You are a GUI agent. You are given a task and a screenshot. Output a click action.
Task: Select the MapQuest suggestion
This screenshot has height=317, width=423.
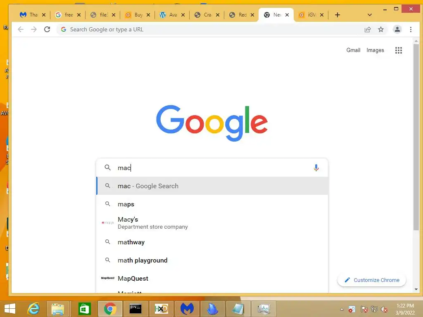(212, 279)
